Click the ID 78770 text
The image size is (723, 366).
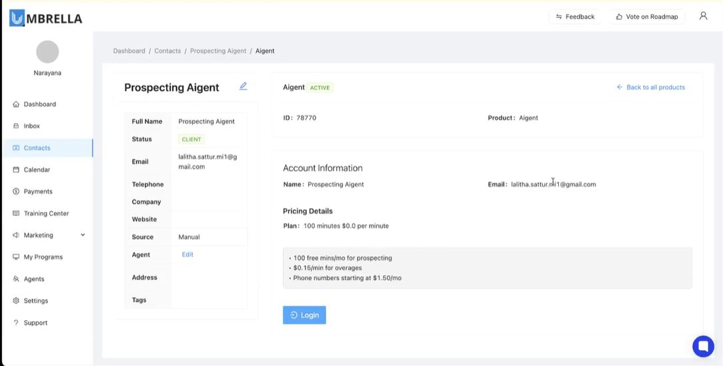pyautogui.click(x=299, y=117)
